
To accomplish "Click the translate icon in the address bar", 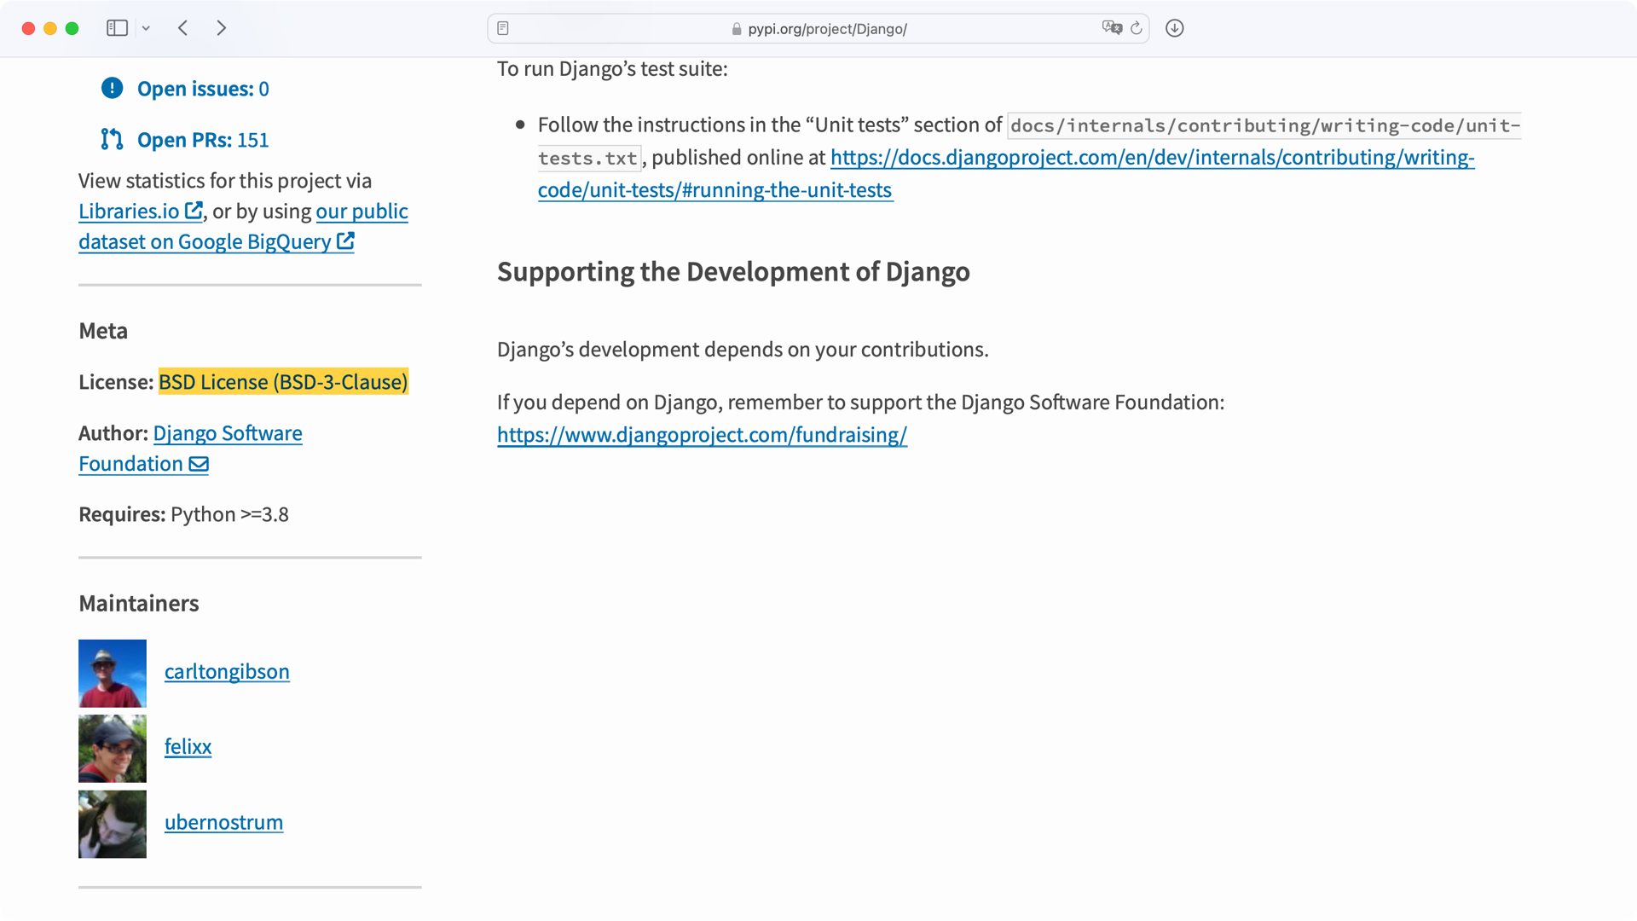I will pyautogui.click(x=1112, y=28).
